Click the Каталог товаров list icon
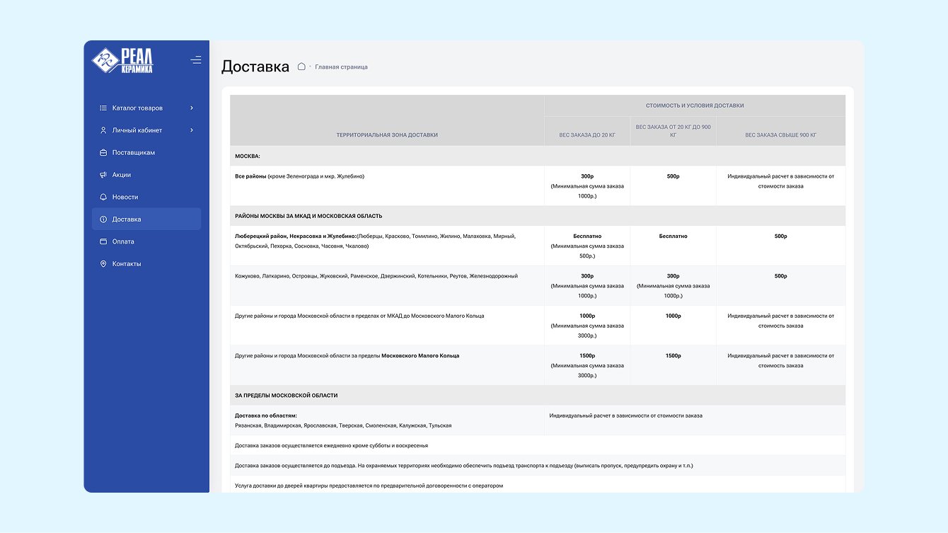The width and height of the screenshot is (948, 533). click(103, 108)
